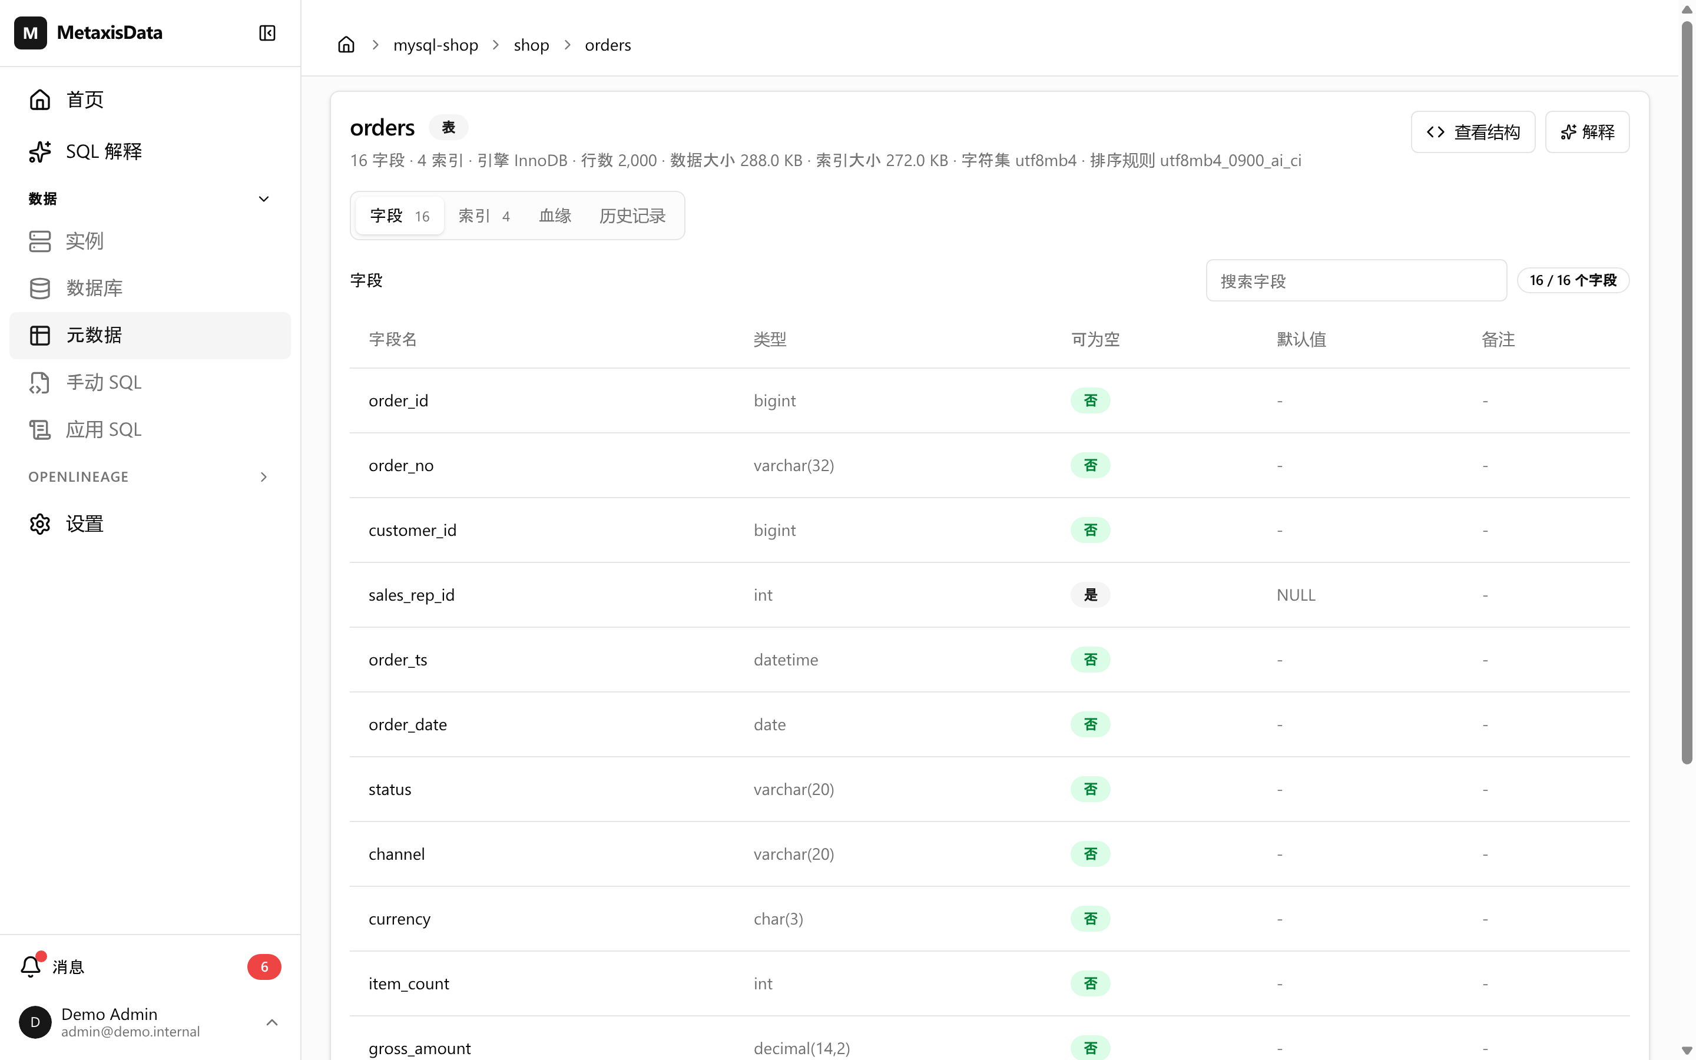
Task: Expand the Demo Admin account menu chevron
Action: (272, 1022)
